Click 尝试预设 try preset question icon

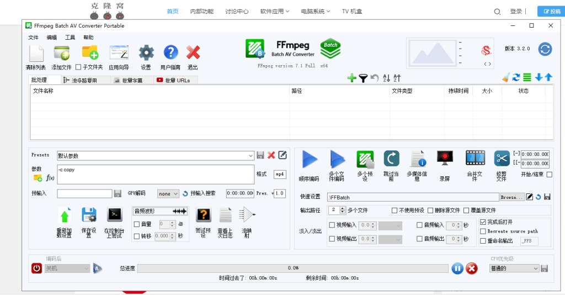(203, 214)
